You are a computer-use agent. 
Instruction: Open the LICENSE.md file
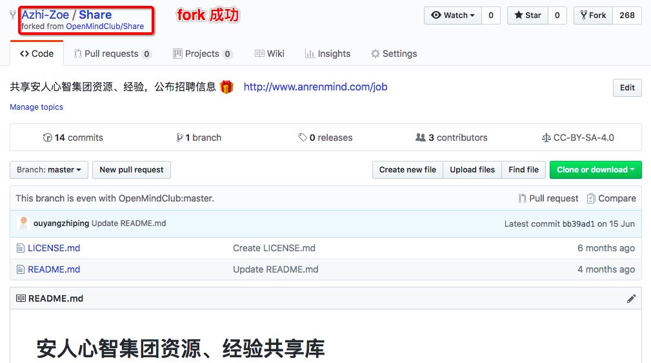tap(54, 248)
